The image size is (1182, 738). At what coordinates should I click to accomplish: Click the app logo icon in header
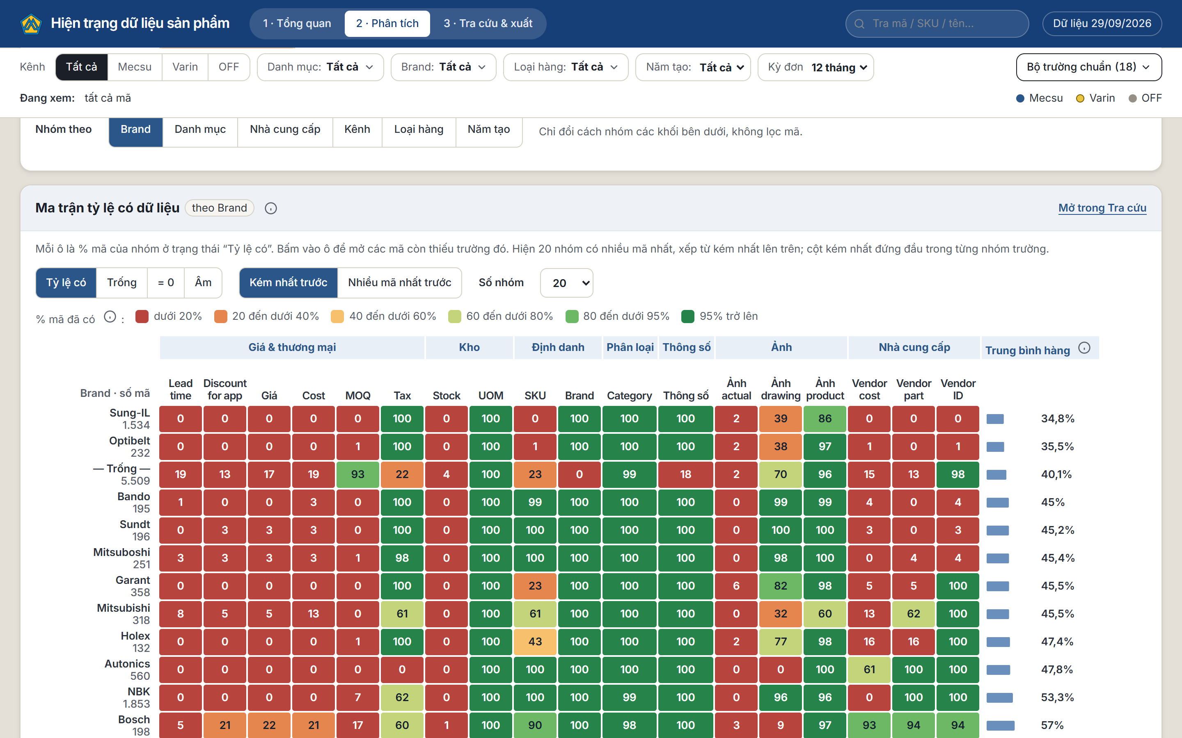[31, 23]
